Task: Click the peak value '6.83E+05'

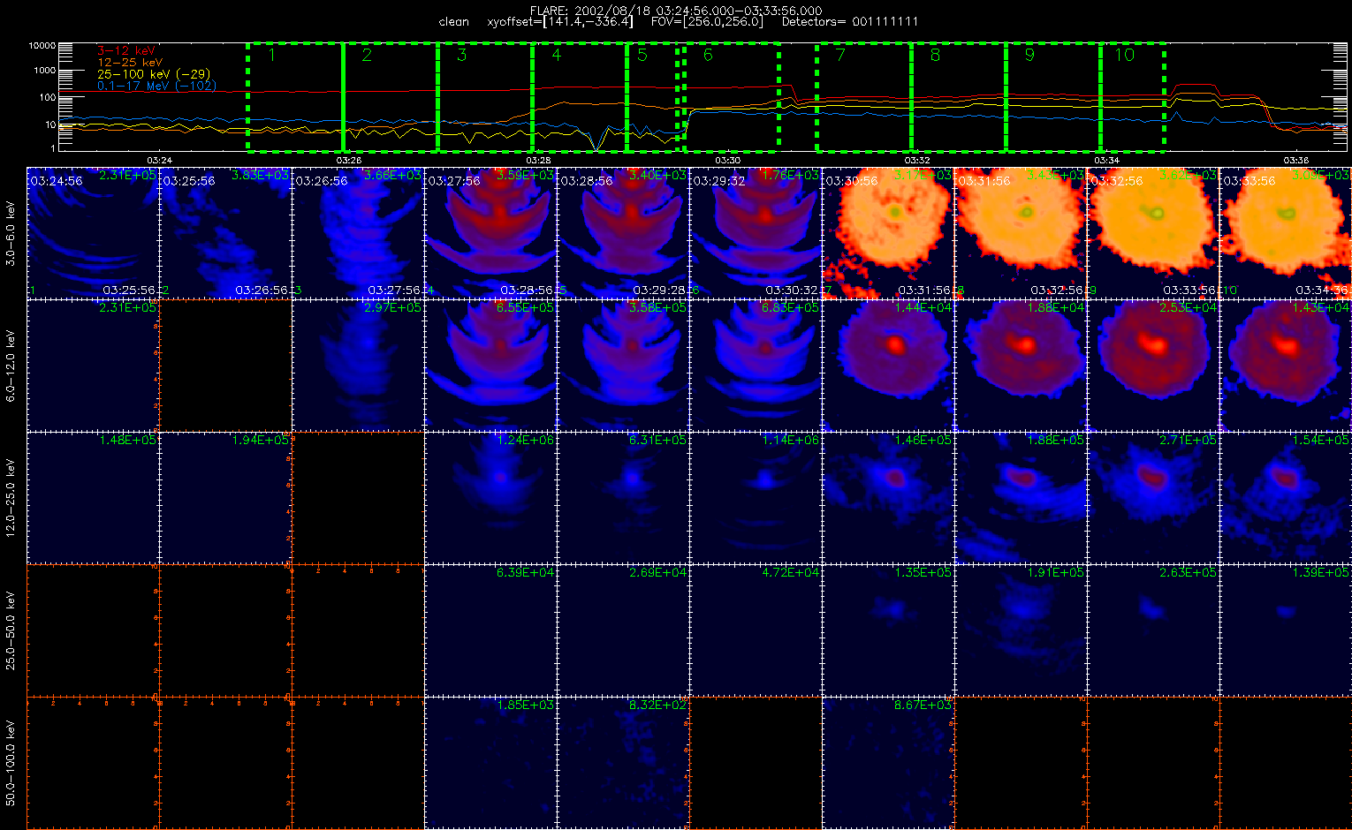Action: (x=790, y=308)
